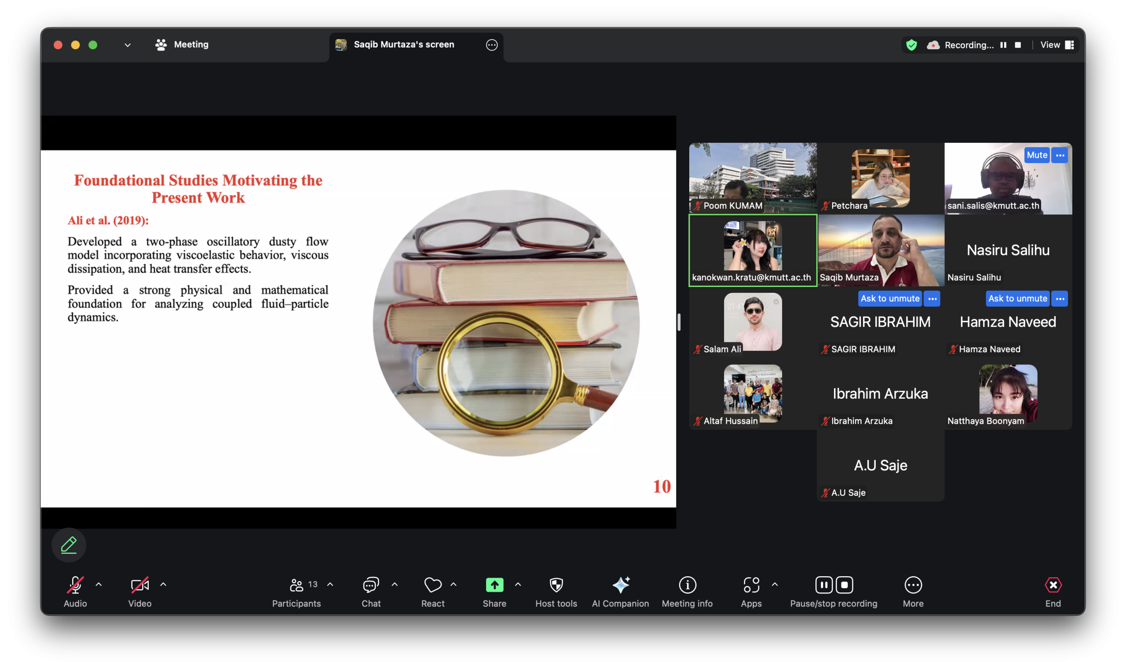
Task: Expand the Share options arrow
Action: [518, 585]
